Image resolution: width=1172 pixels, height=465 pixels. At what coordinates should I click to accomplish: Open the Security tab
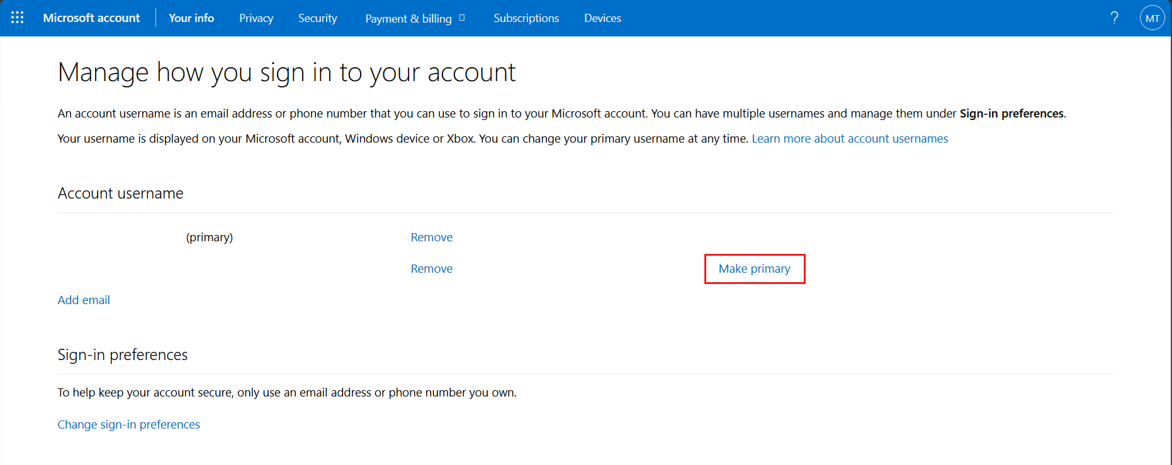(x=318, y=18)
